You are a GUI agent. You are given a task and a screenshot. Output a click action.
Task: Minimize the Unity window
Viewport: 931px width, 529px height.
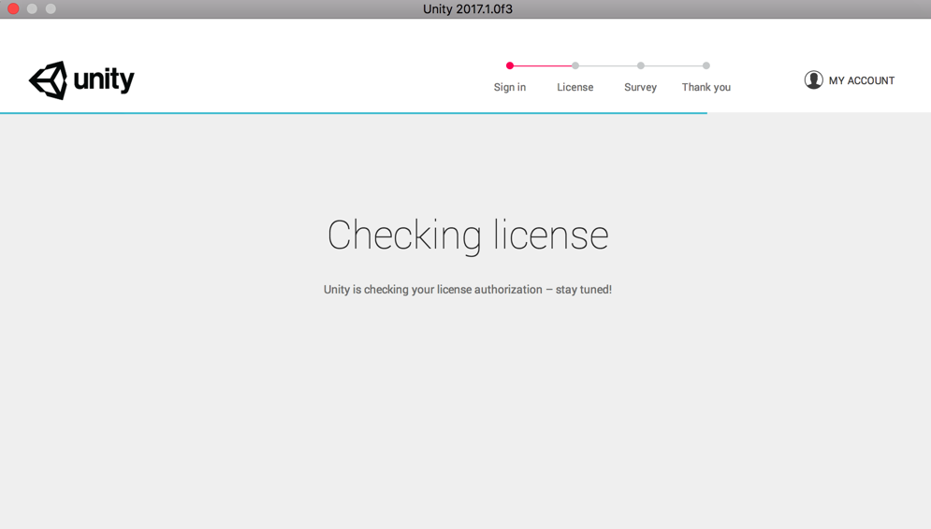(x=32, y=9)
